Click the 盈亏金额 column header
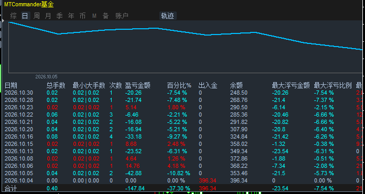Viewport: 365px width, 194px height. coord(138,85)
